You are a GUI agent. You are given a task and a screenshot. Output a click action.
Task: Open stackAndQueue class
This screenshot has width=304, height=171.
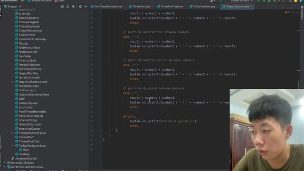[x=29, y=129]
